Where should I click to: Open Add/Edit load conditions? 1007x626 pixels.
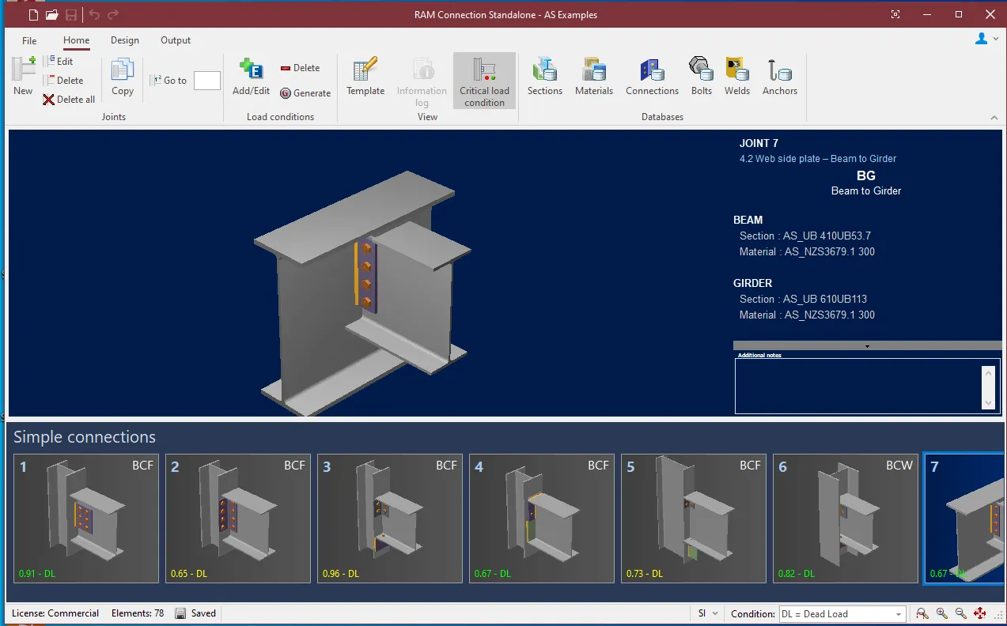(x=252, y=76)
